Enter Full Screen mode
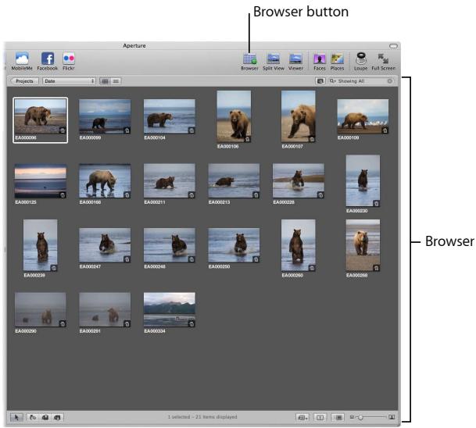 384,62
